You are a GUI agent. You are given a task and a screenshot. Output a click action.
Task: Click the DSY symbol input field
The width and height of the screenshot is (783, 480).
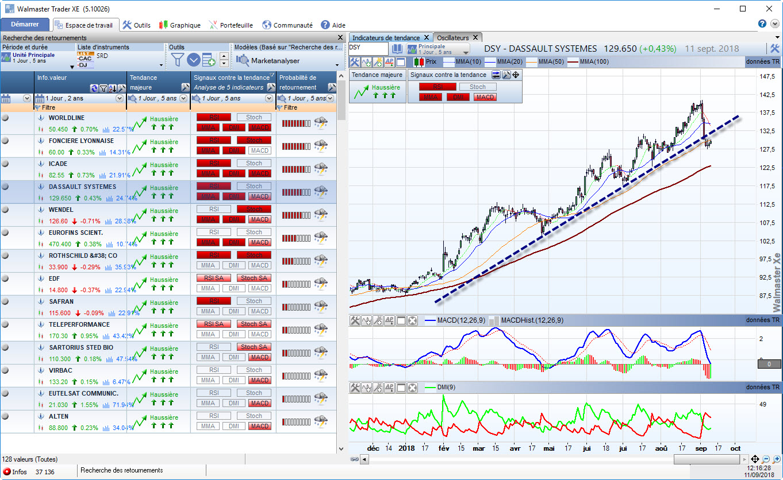tap(368, 48)
